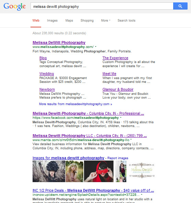Open the Shopping tab
Image resolution: width=191 pixels, height=203 pixels.
click(87, 21)
